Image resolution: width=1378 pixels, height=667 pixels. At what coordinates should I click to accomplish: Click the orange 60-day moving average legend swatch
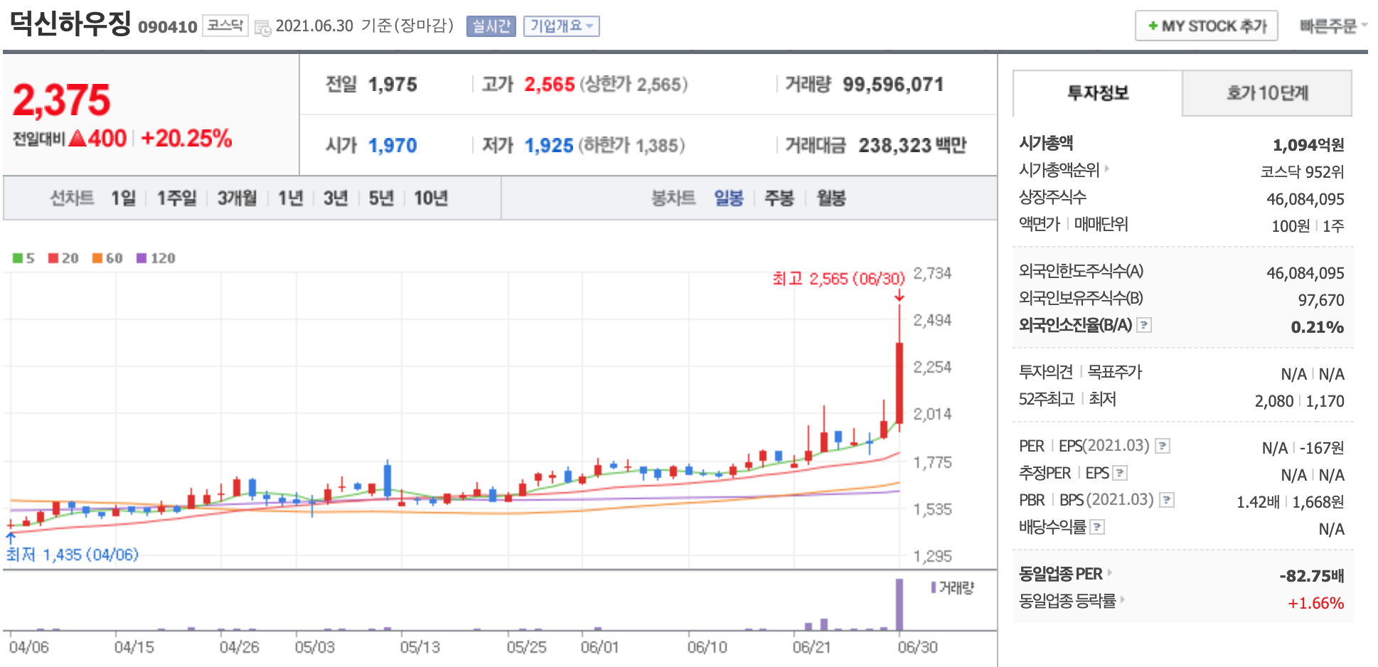point(97,258)
